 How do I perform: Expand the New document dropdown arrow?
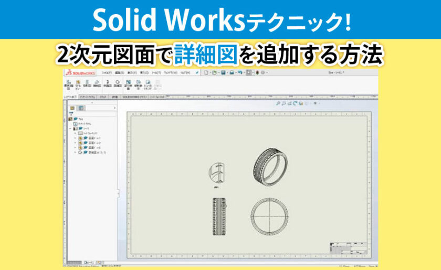[210, 73]
